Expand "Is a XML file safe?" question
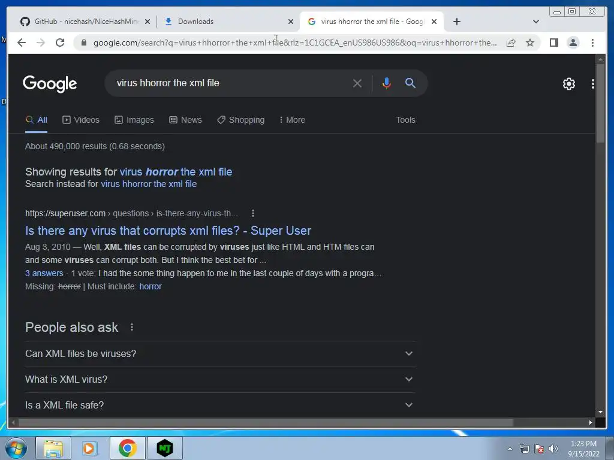The height and width of the screenshot is (460, 614). [221, 405]
